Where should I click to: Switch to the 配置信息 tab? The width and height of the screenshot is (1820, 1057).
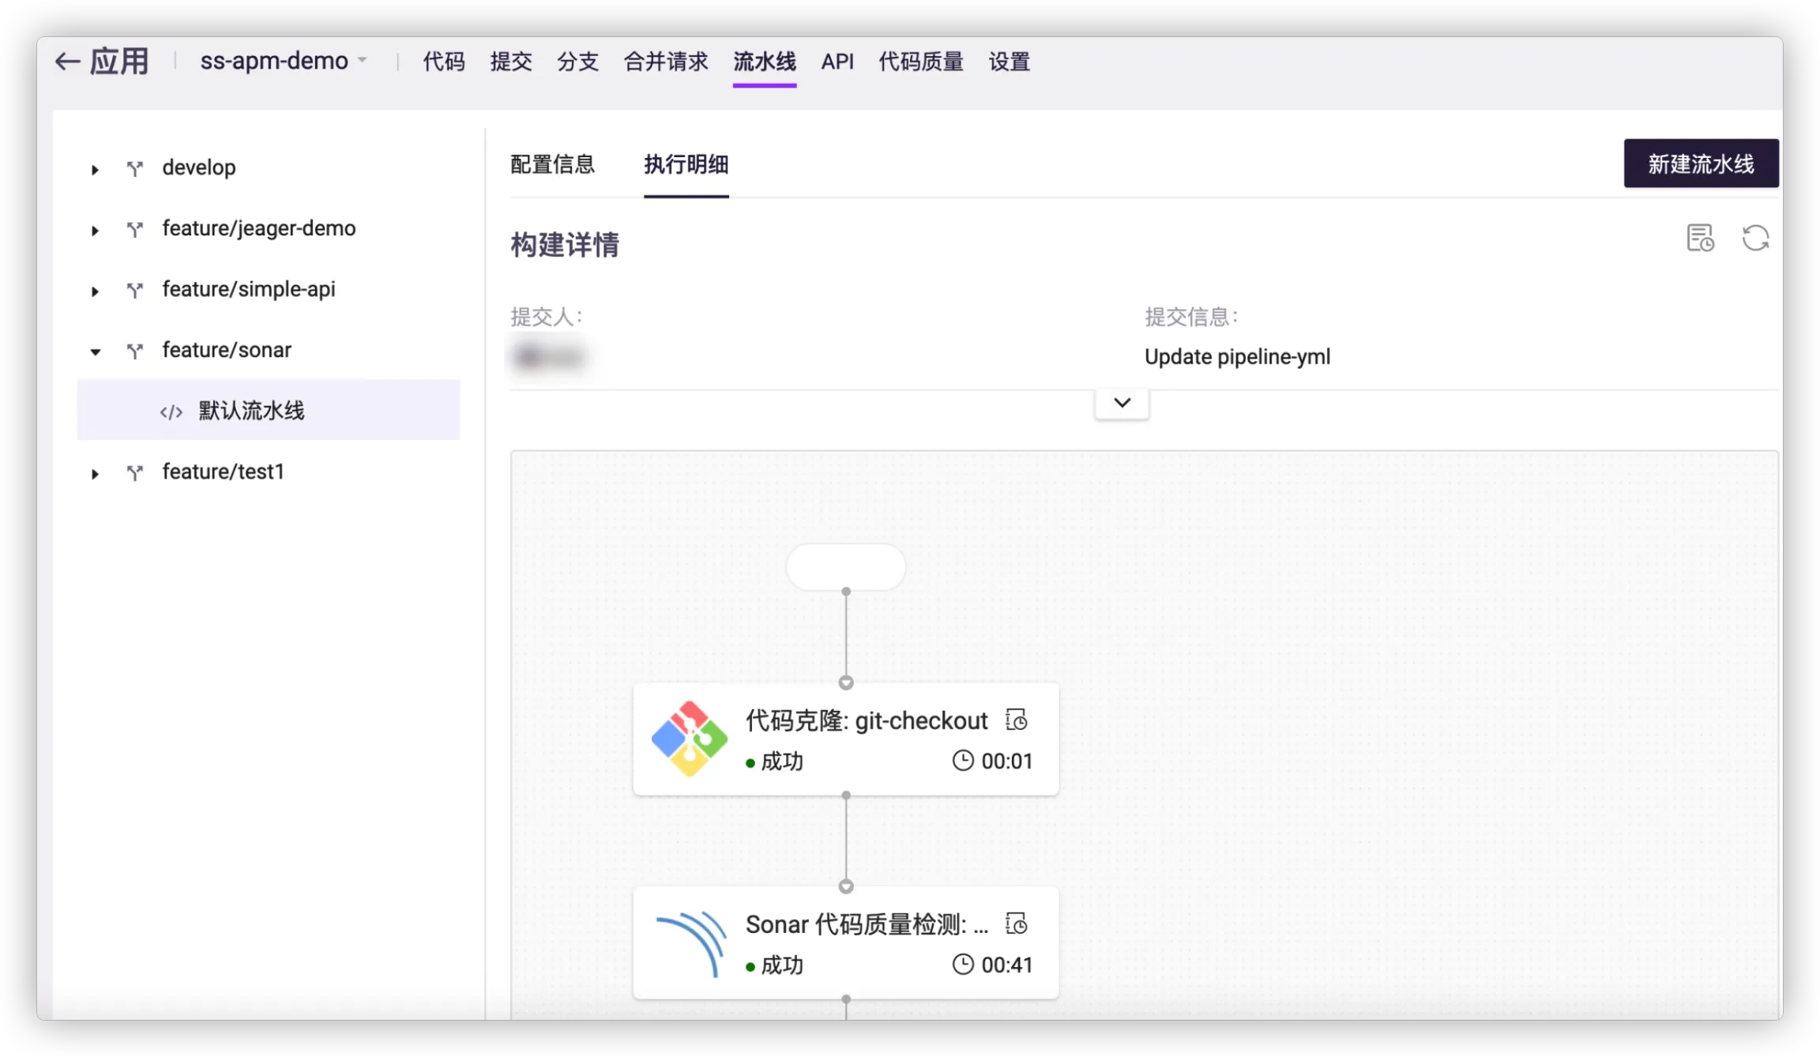(x=552, y=164)
